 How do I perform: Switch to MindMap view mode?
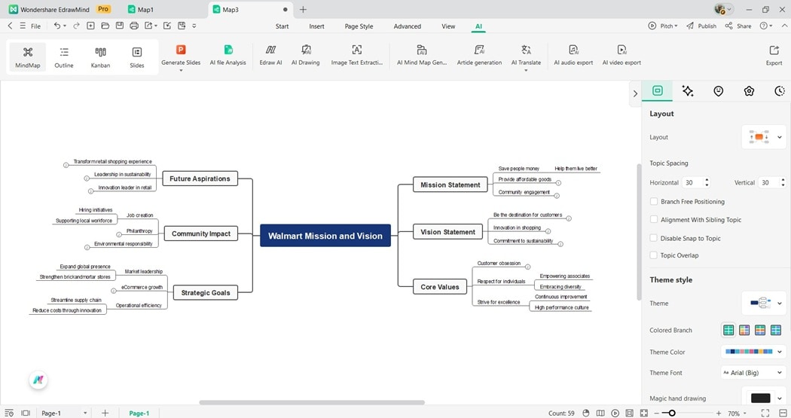click(27, 57)
